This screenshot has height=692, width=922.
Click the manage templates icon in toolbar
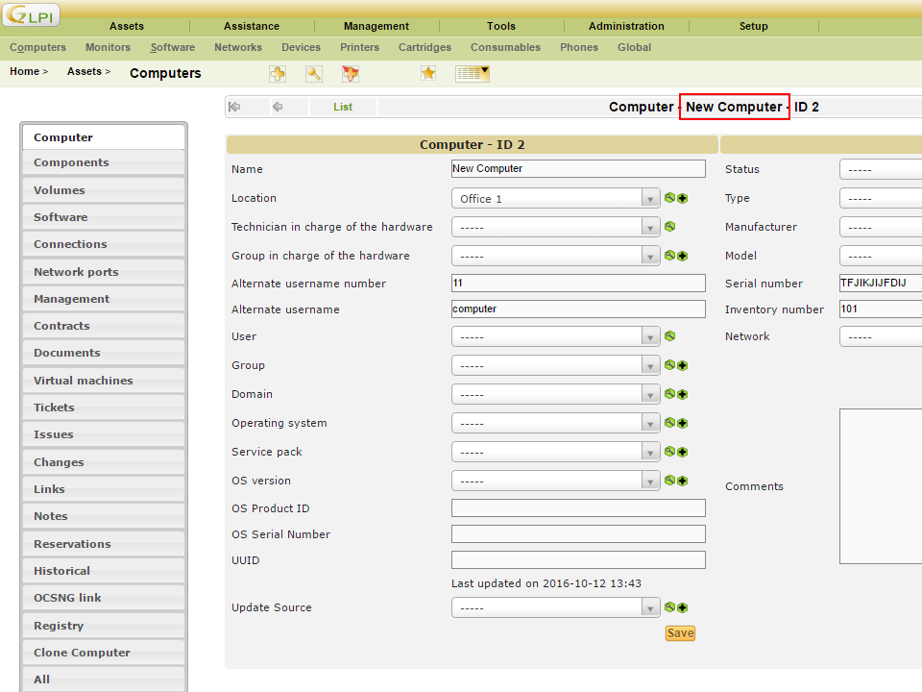[x=350, y=74]
